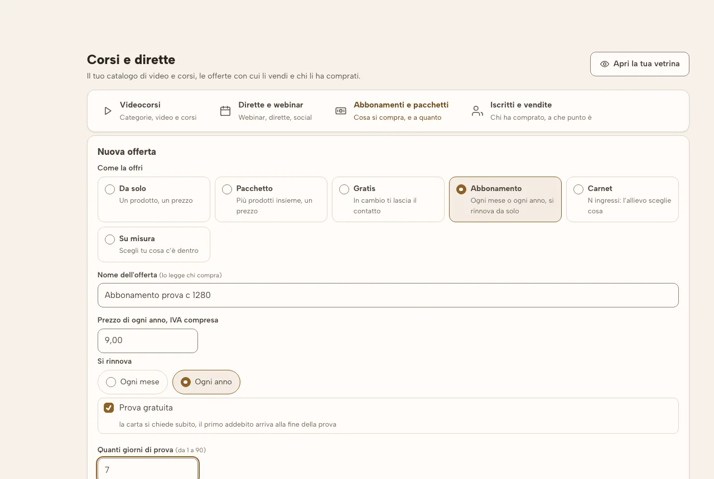Click the play icon beside Videocorsi
This screenshot has height=479, width=714.
tap(108, 111)
